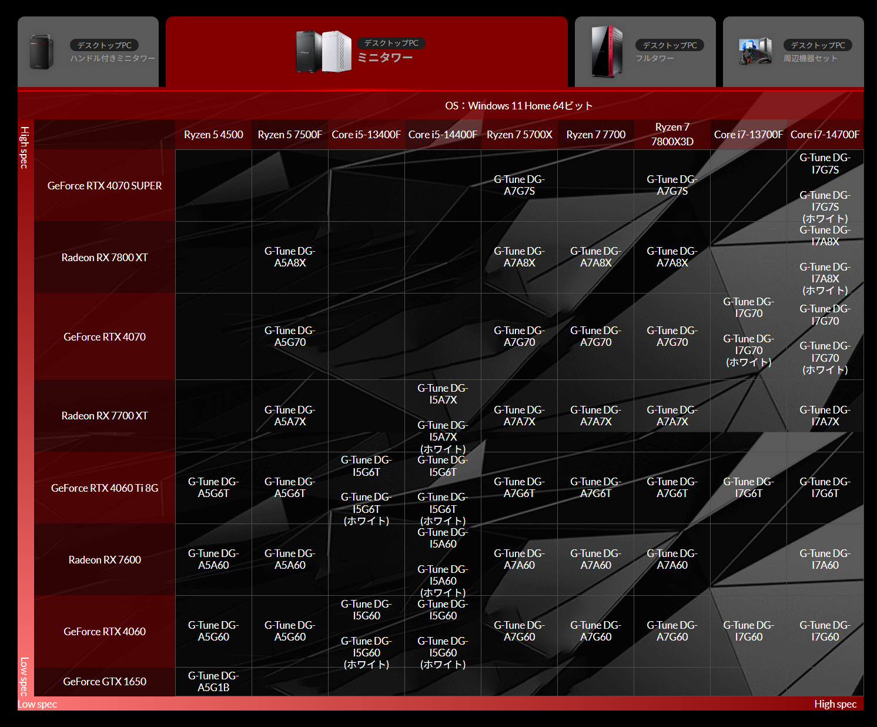The image size is (877, 727).
Task: Switch to the フルタワー desktop PC tab
Action: coord(645,52)
